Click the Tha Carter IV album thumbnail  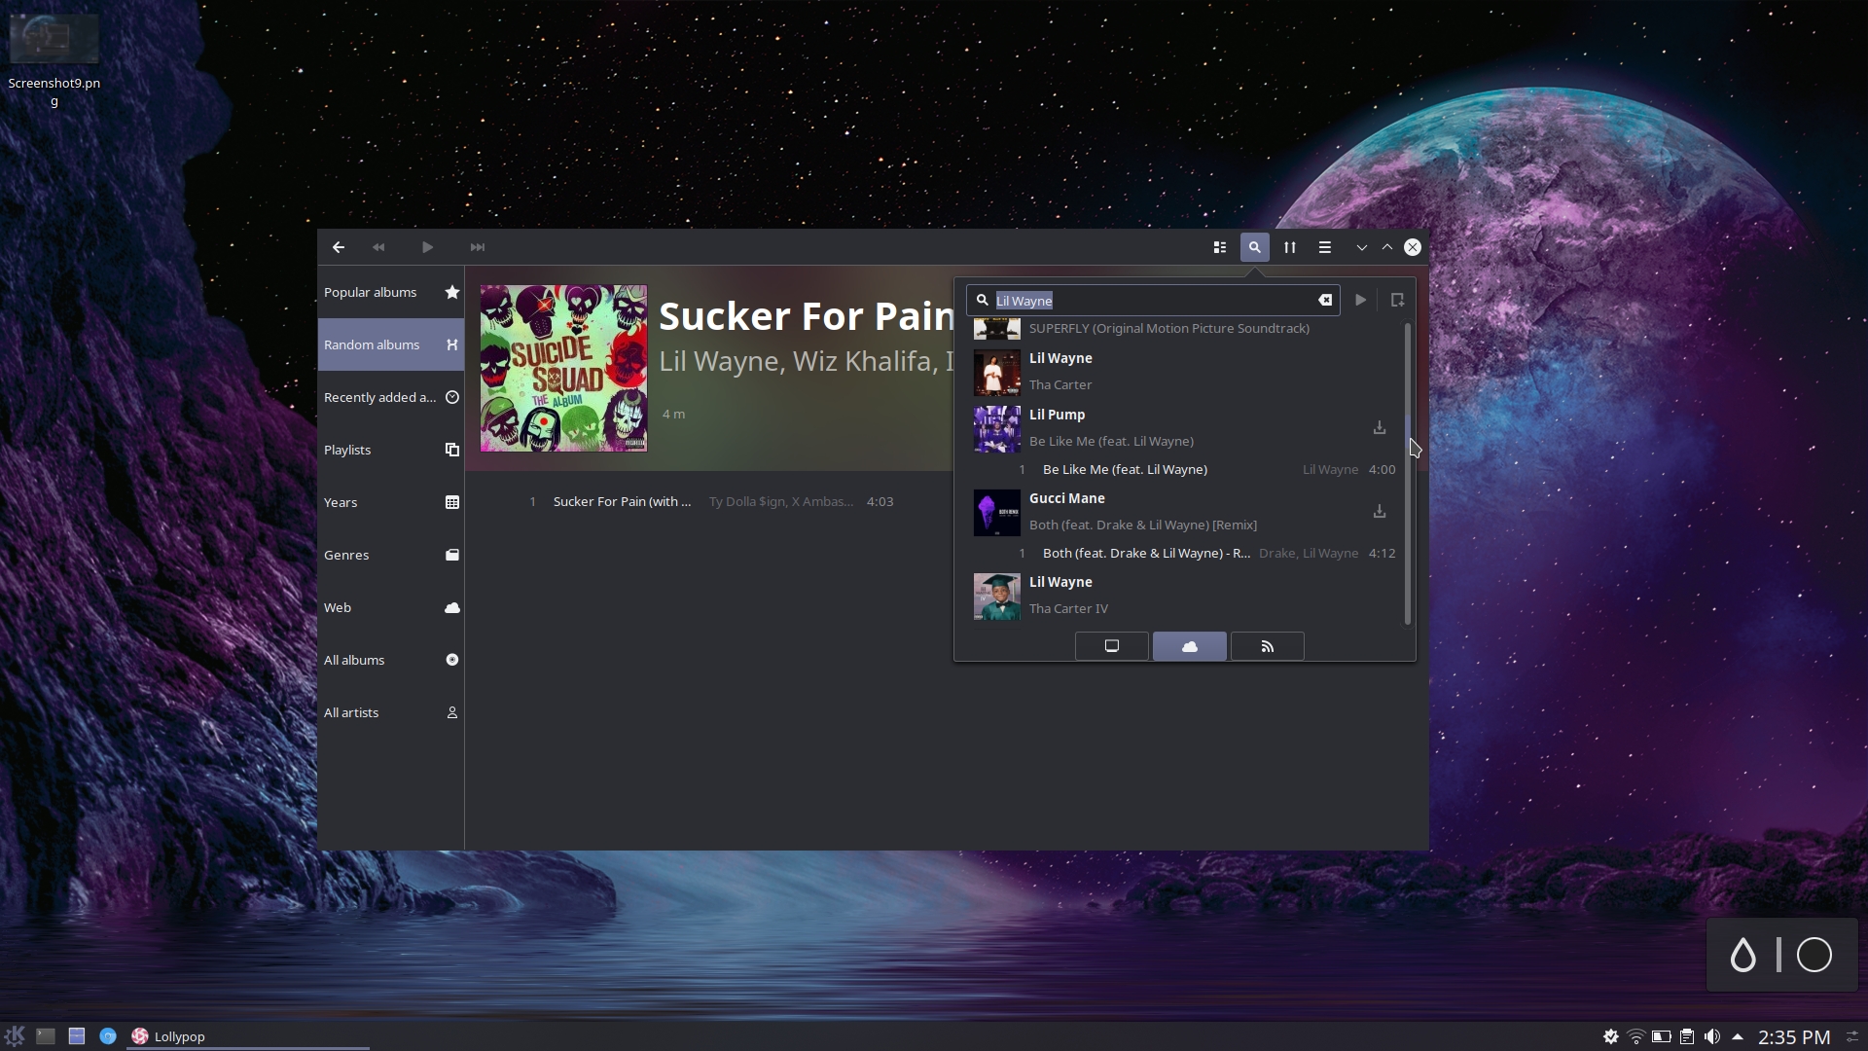point(996,597)
